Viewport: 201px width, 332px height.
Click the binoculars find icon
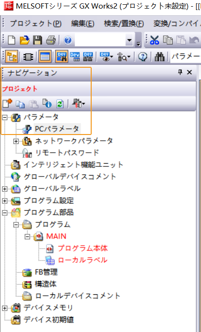pos(159,57)
